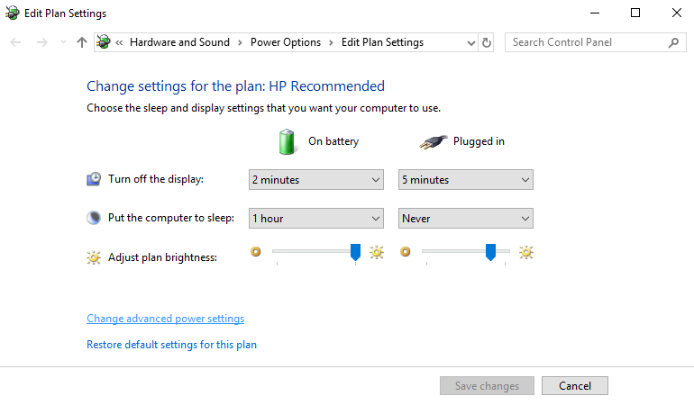Screen dimensions: 694x405
Task: Open on-battery display timeout dropdown showing 2 minutes
Action: pos(316,180)
